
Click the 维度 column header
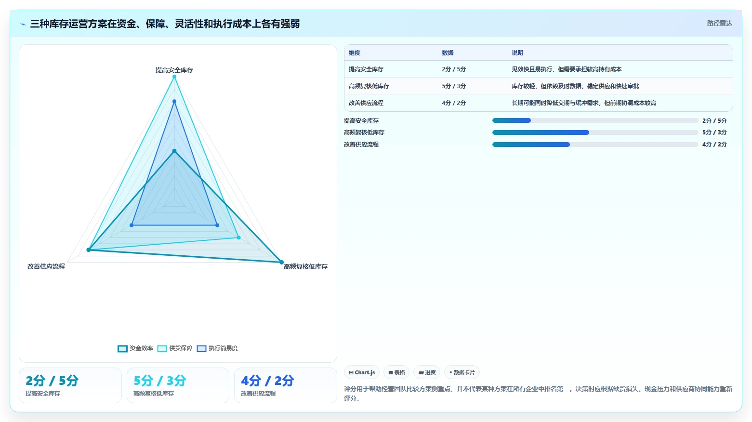tap(355, 53)
